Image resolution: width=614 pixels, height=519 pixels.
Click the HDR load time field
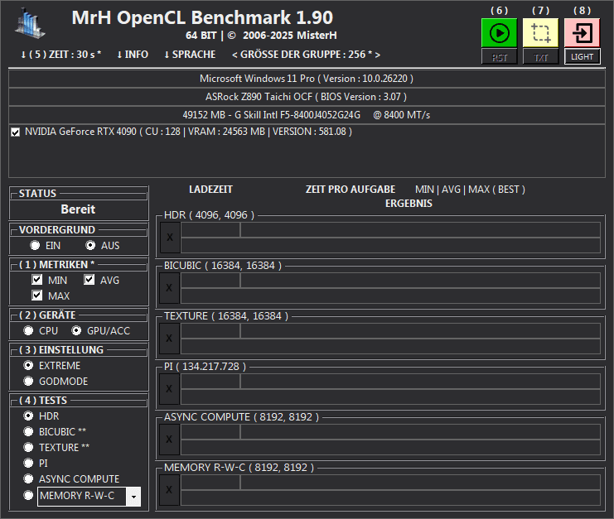210,230
